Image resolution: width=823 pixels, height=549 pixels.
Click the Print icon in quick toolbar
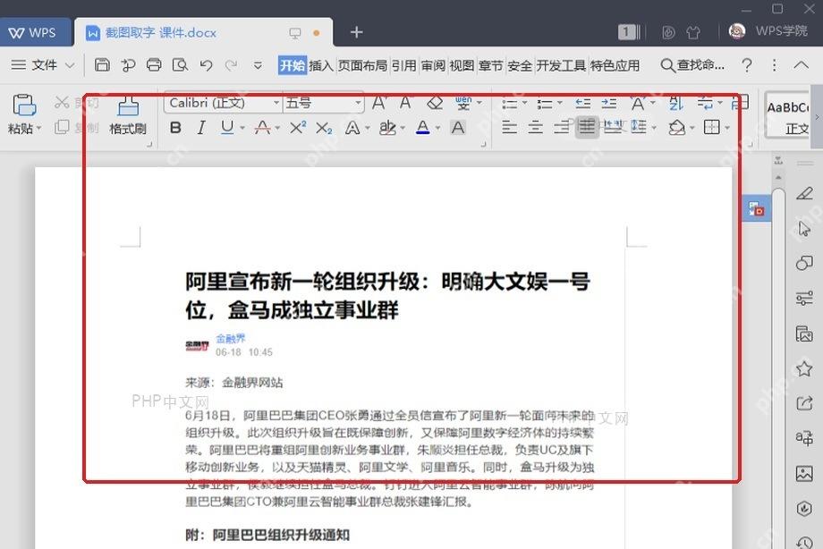(154, 64)
